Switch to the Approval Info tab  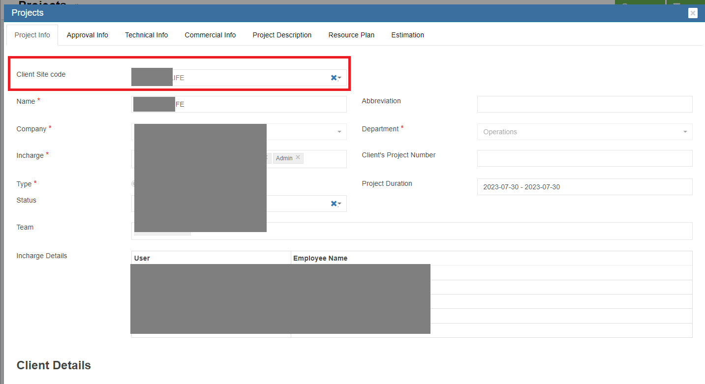pyautogui.click(x=87, y=35)
